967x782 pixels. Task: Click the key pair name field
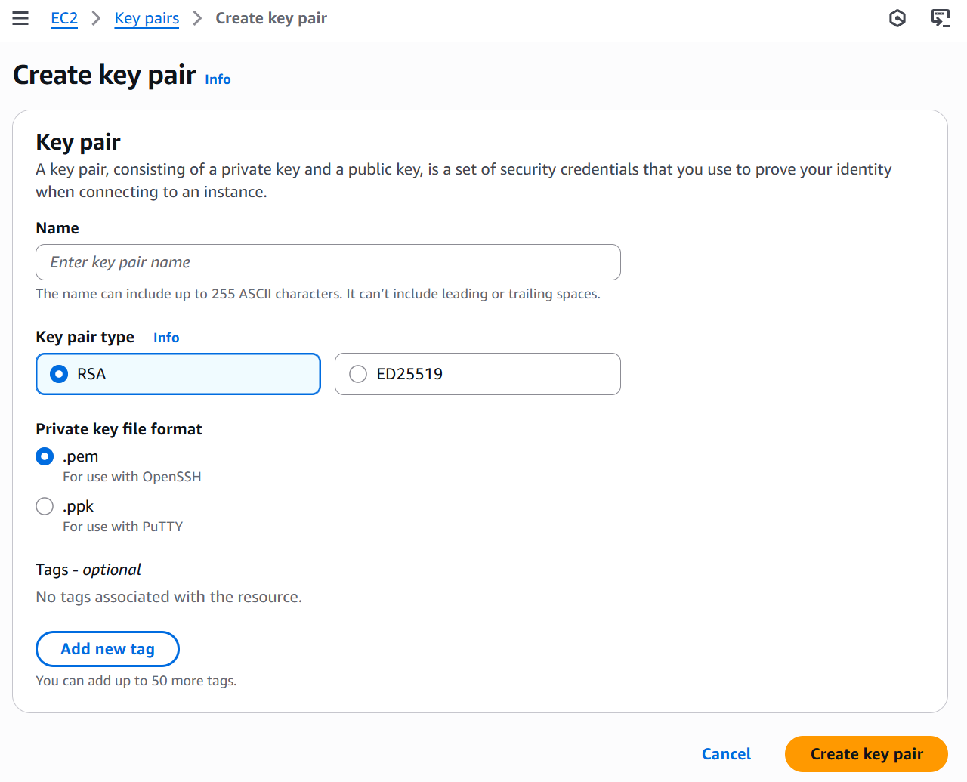pyautogui.click(x=328, y=262)
